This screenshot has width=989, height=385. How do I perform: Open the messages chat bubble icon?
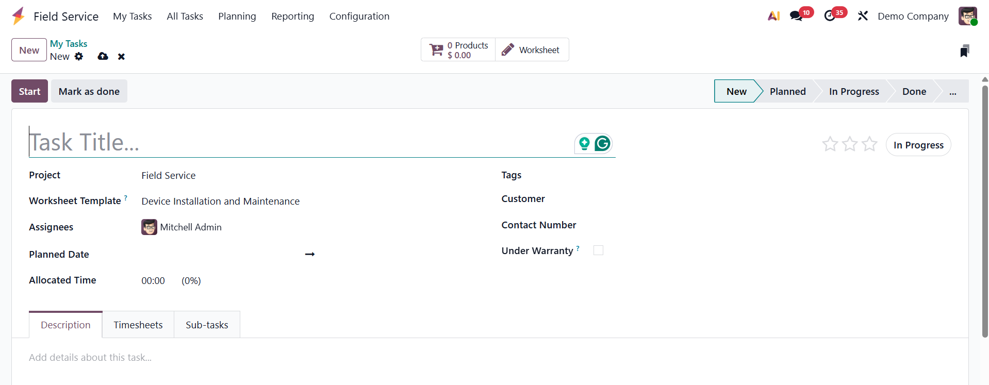click(796, 16)
